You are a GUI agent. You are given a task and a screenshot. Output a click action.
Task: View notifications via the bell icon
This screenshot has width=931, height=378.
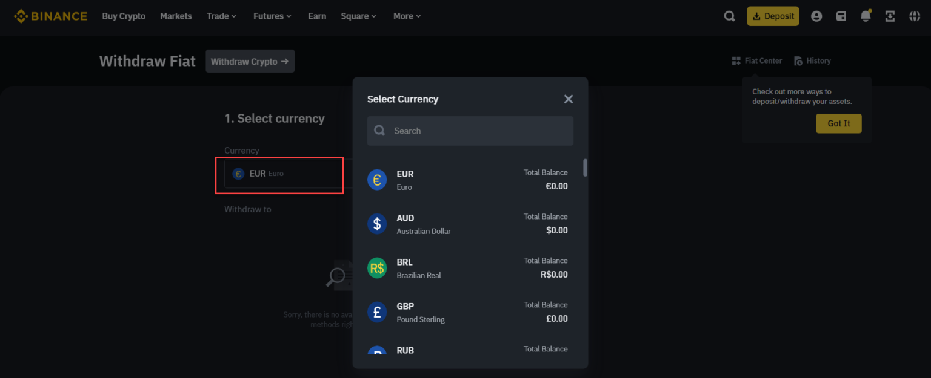pyautogui.click(x=866, y=16)
